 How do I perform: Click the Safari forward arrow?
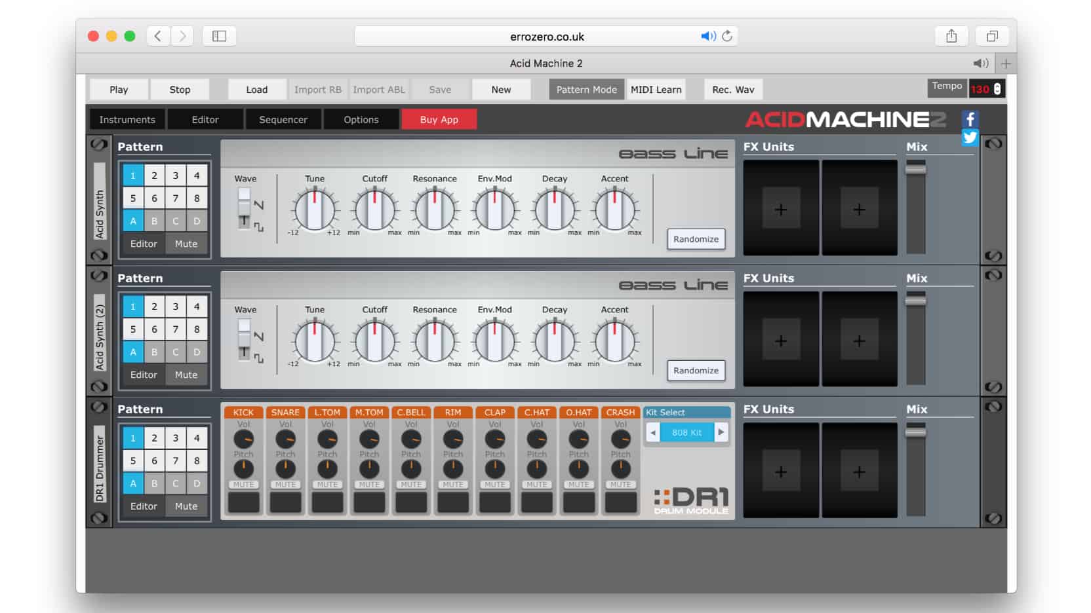pos(182,36)
